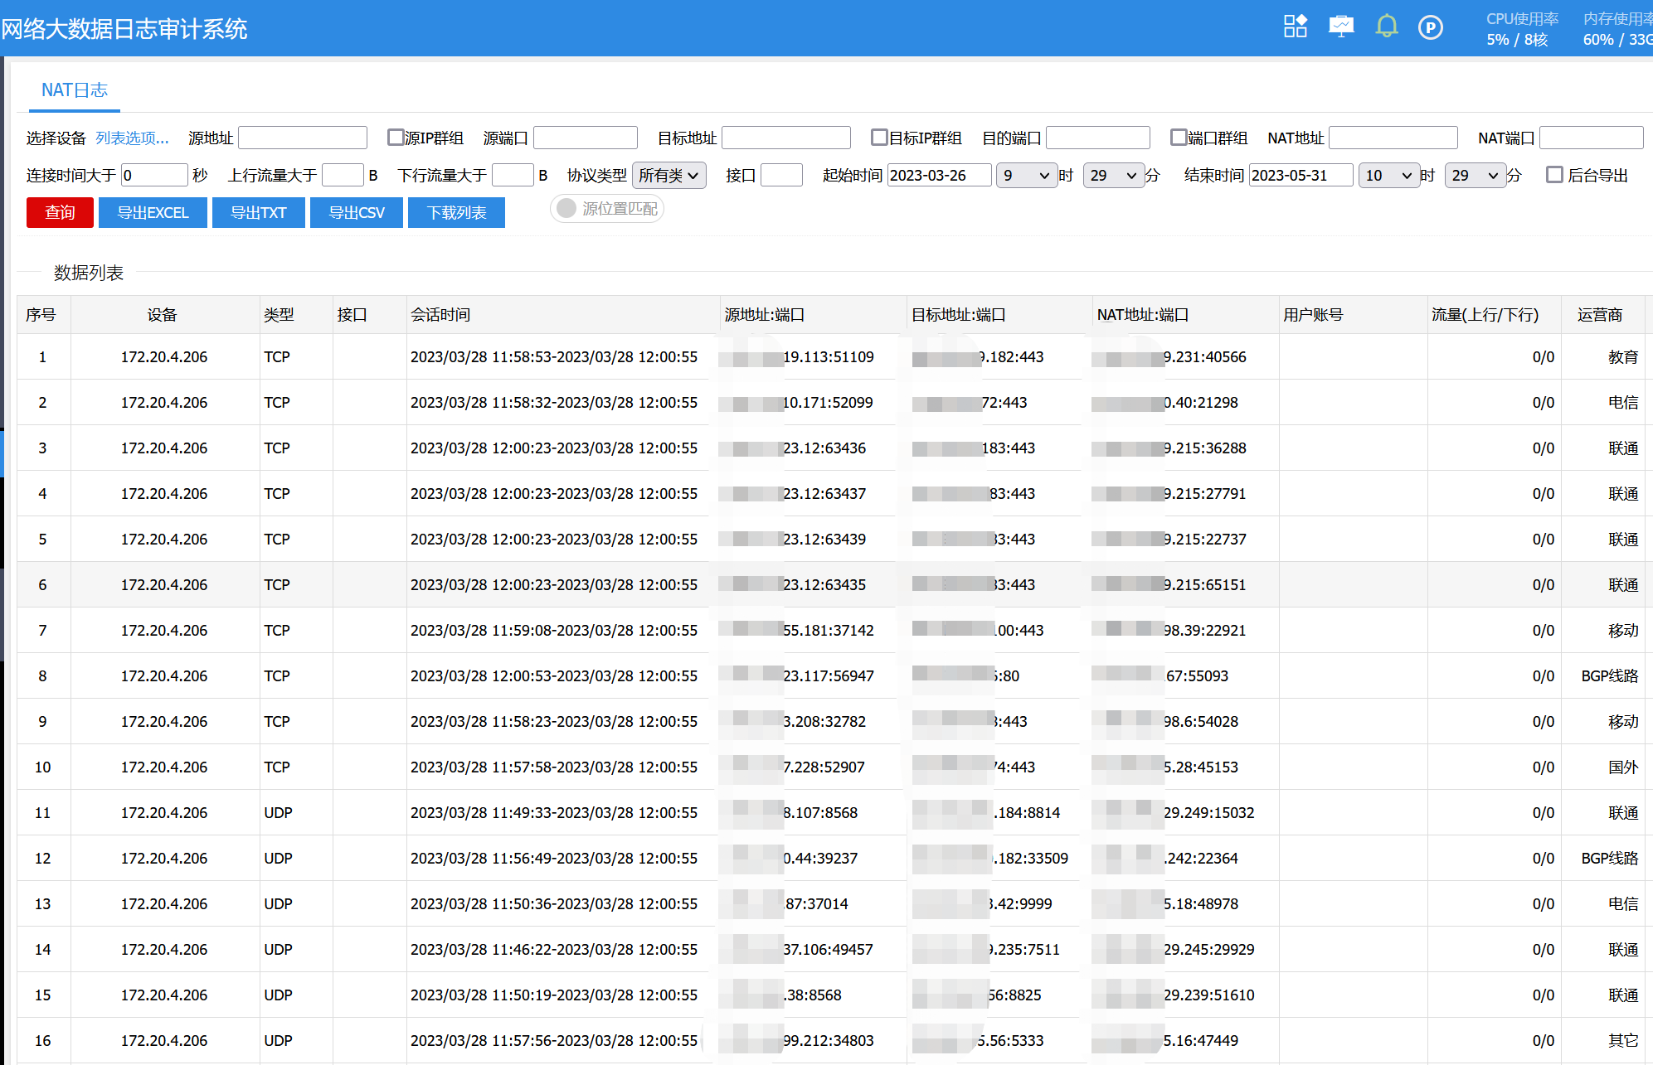Open the end time minute dropdown
Viewport: 1653px width, 1065px height.
click(1476, 175)
